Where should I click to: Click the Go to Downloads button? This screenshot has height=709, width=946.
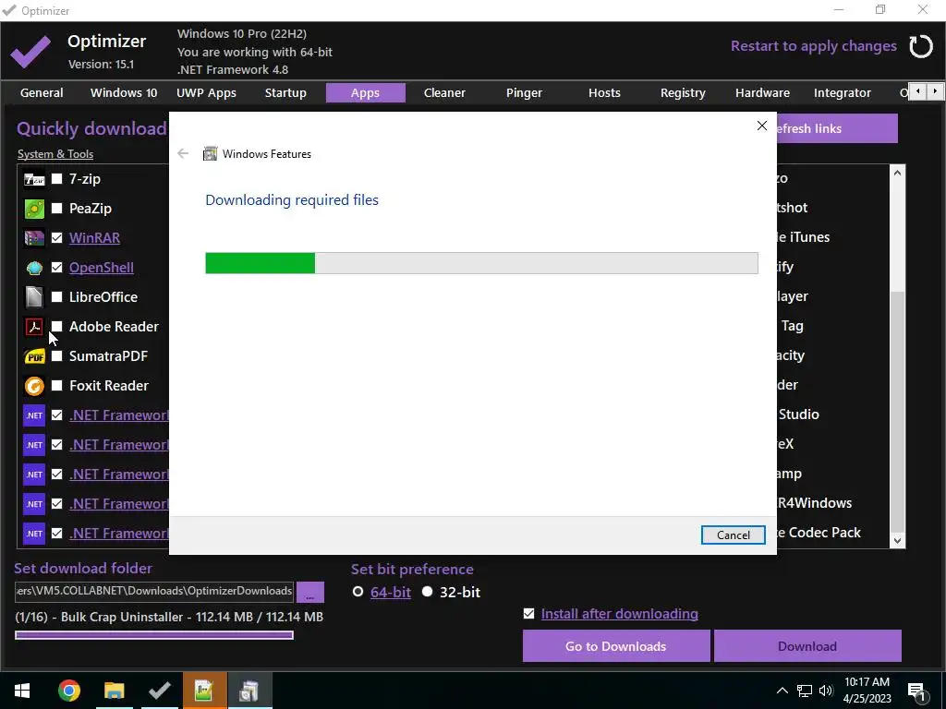616,646
